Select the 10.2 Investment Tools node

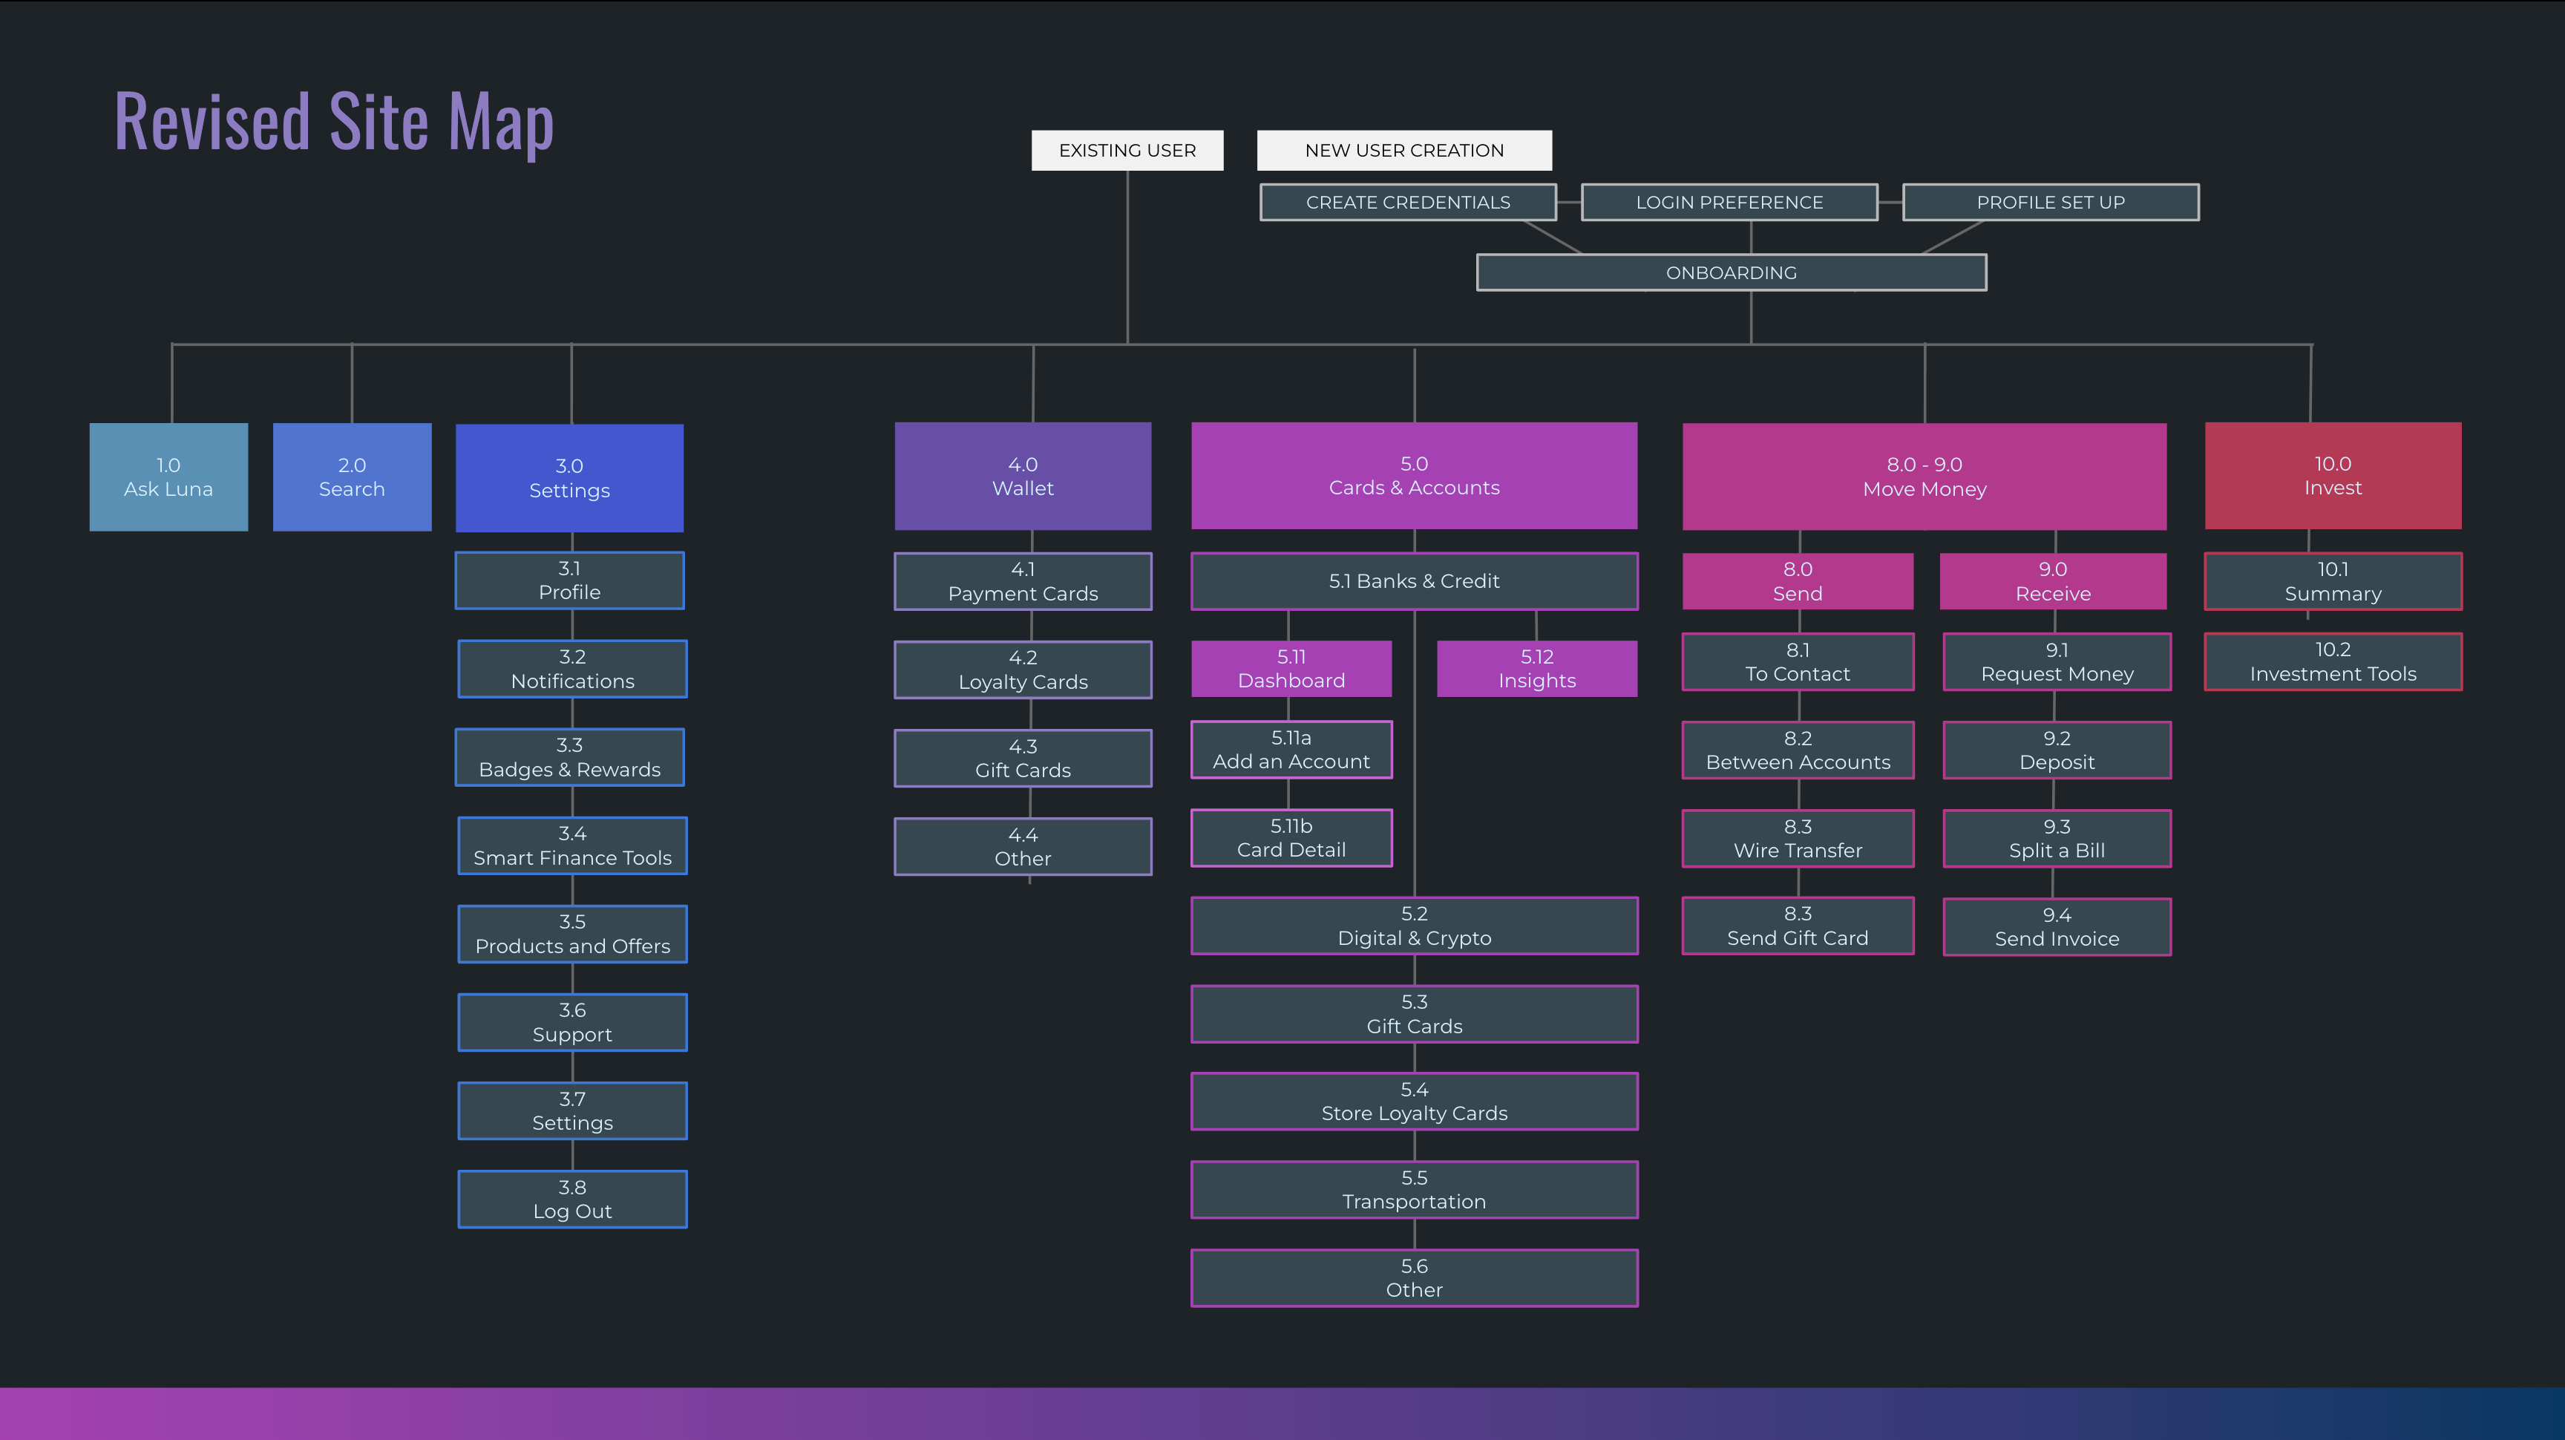pyautogui.click(x=2332, y=661)
